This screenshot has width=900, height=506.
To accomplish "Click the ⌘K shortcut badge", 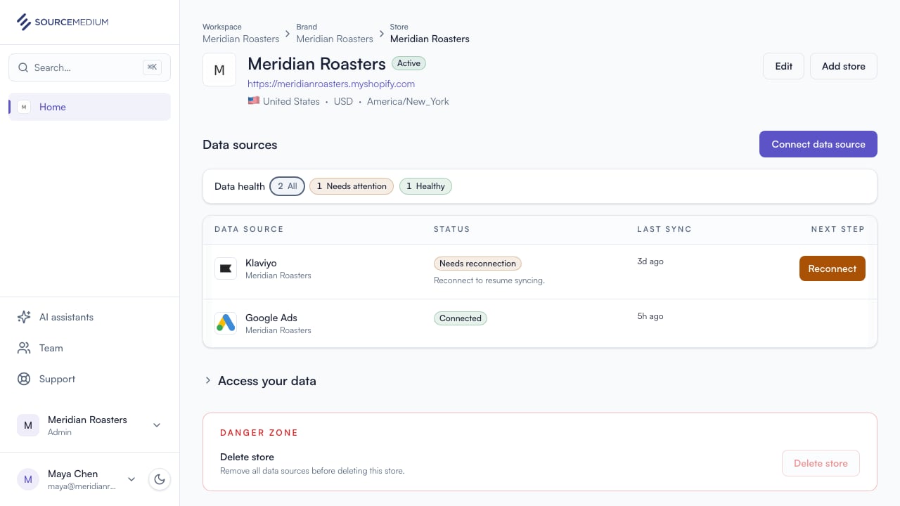I will 152,67.
